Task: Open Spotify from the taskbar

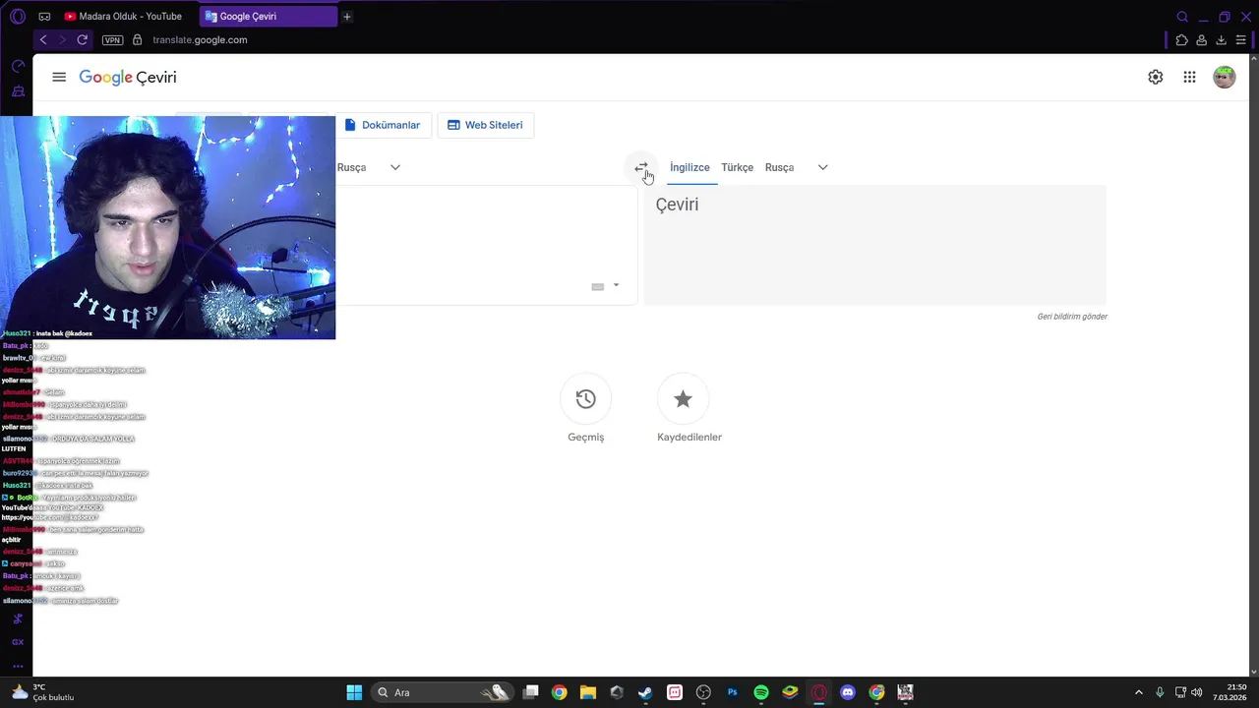Action: coord(761,692)
